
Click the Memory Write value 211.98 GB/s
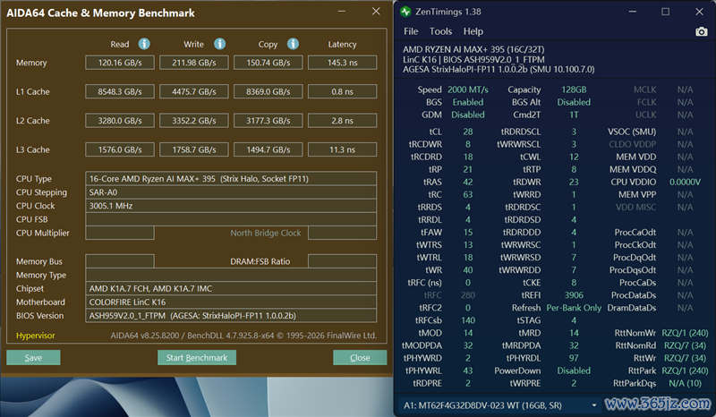click(x=194, y=63)
